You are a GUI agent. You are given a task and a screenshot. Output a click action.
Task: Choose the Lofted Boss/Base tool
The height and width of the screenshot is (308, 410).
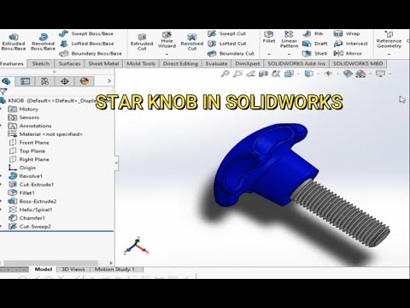click(x=87, y=44)
